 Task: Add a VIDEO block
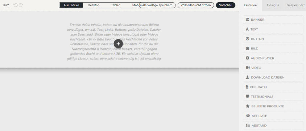coord(273,68)
